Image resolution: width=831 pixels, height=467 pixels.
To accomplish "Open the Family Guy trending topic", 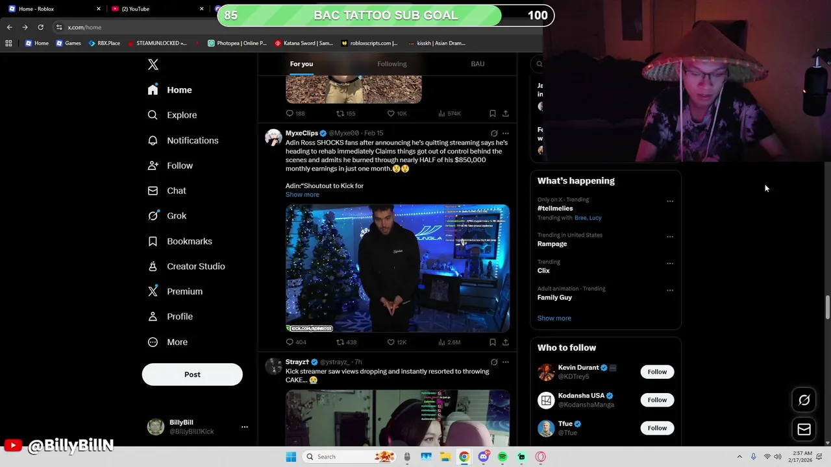I will 554,297.
